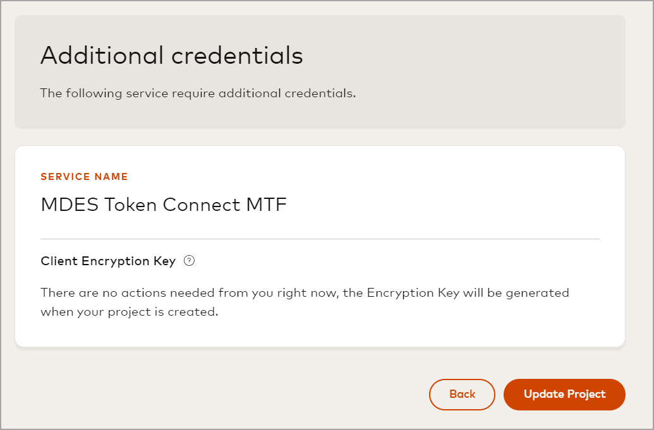Click the Additional credentials heading
654x430 pixels.
(x=171, y=56)
